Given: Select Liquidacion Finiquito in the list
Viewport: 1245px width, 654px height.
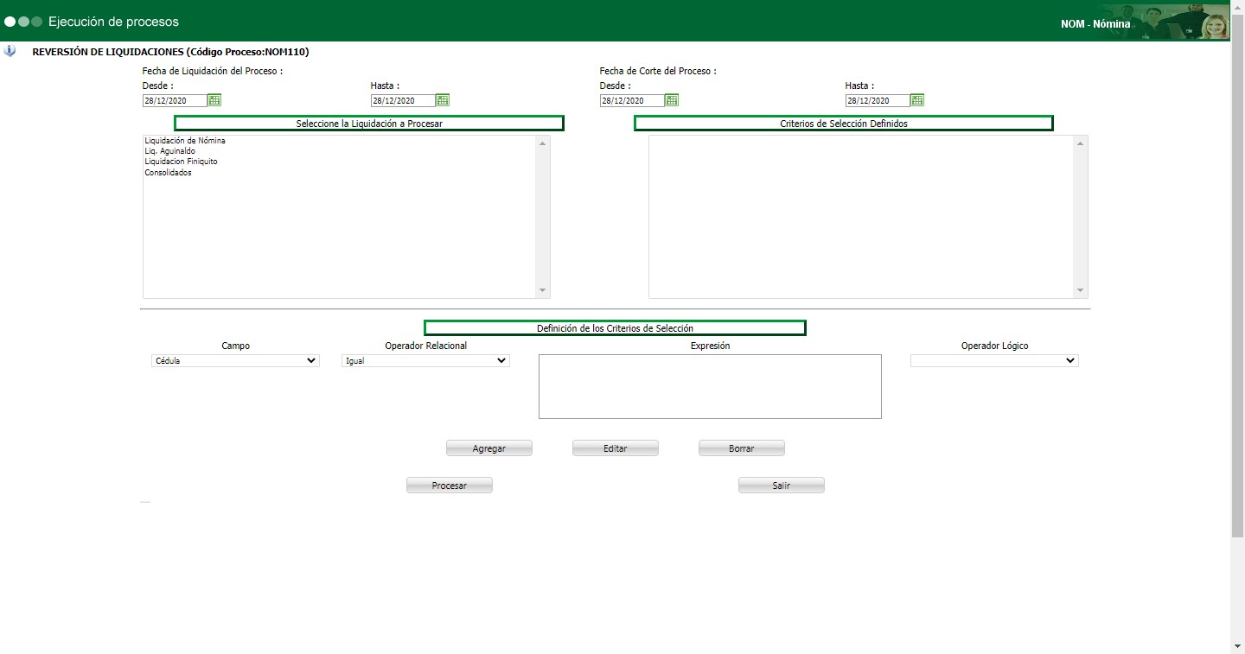Looking at the screenshot, I should pos(340,162).
